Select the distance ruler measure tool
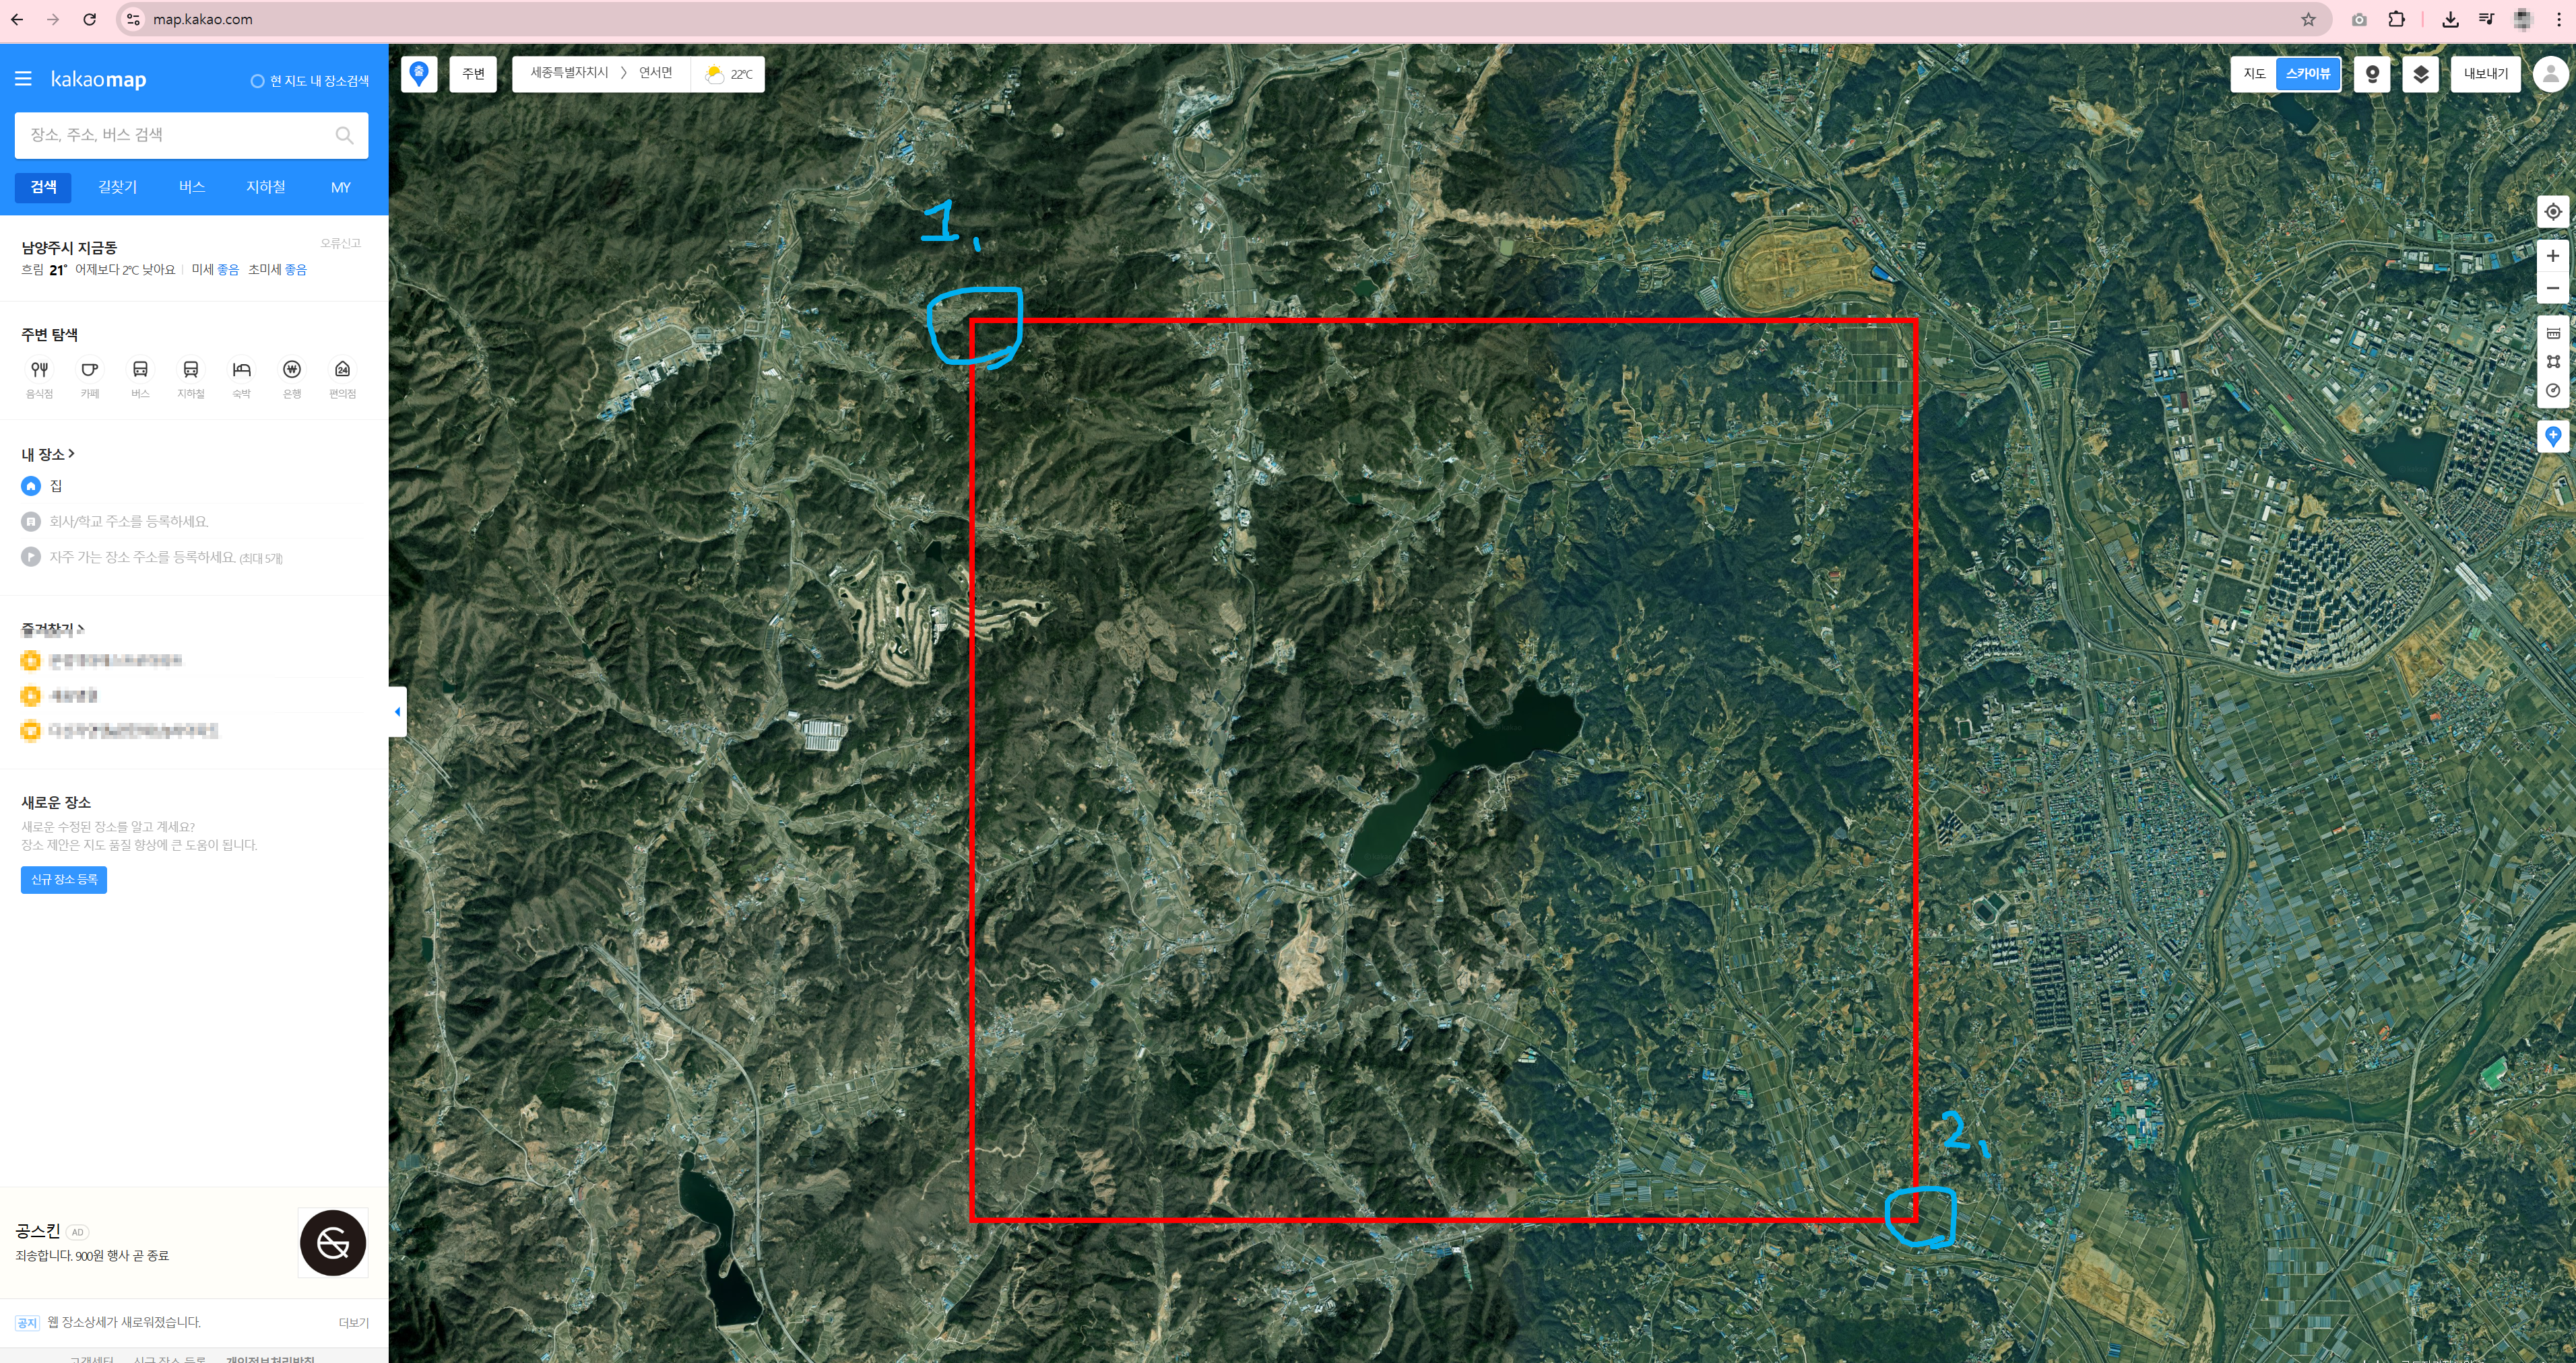The image size is (2576, 1363). 2552,333
